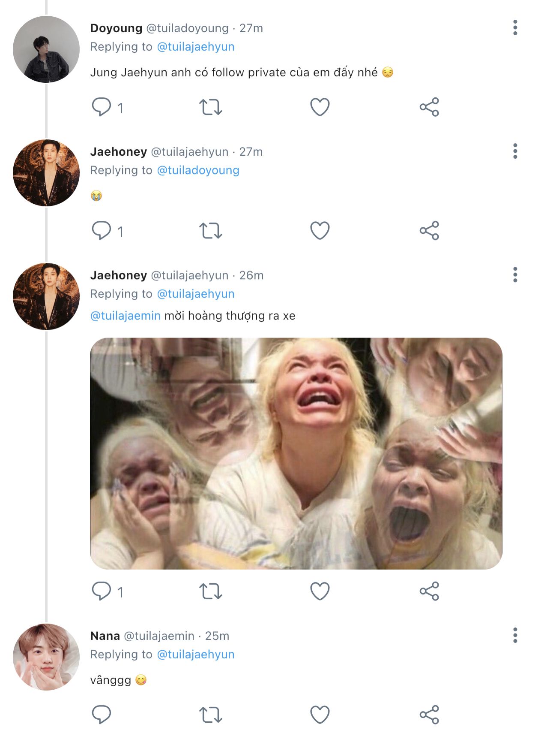Retweet Nana's reply tweet
Screen dimensions: 550x730
tap(210, 715)
